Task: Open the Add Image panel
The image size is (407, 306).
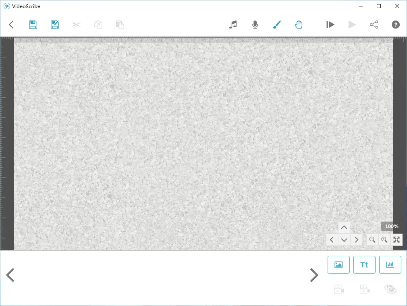Action: 338,265
